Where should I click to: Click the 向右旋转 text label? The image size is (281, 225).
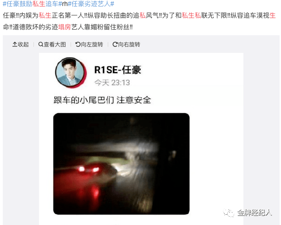click(x=129, y=45)
